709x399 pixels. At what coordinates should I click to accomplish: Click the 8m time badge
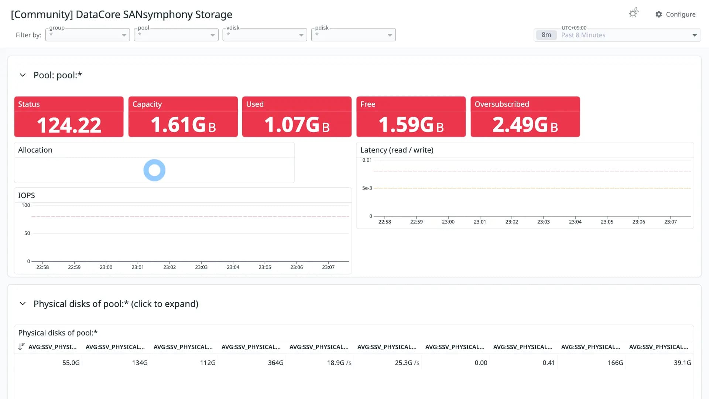click(546, 35)
